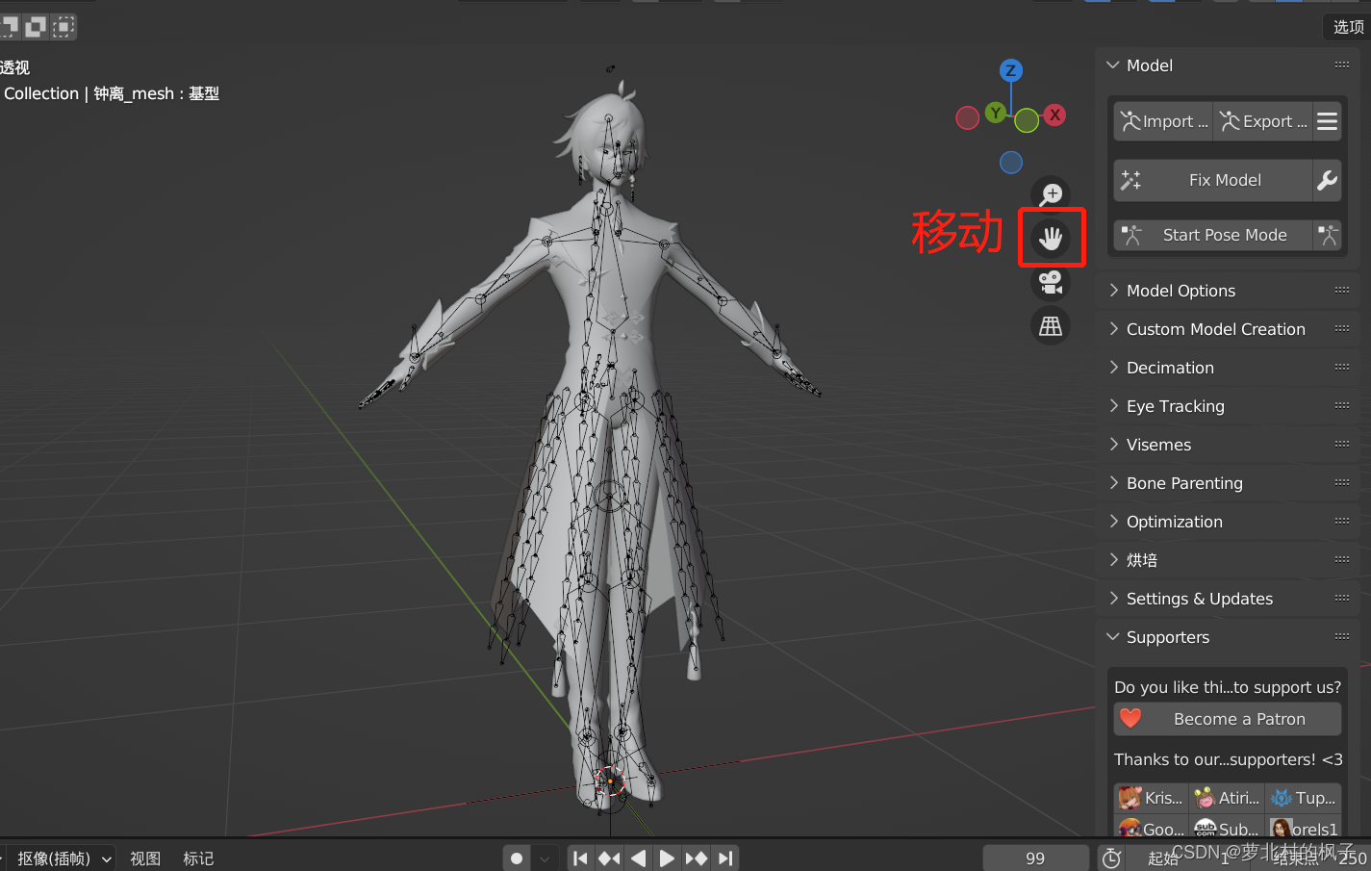The width and height of the screenshot is (1371, 871).
Task: Toggle the camera view icon
Action: [1051, 282]
